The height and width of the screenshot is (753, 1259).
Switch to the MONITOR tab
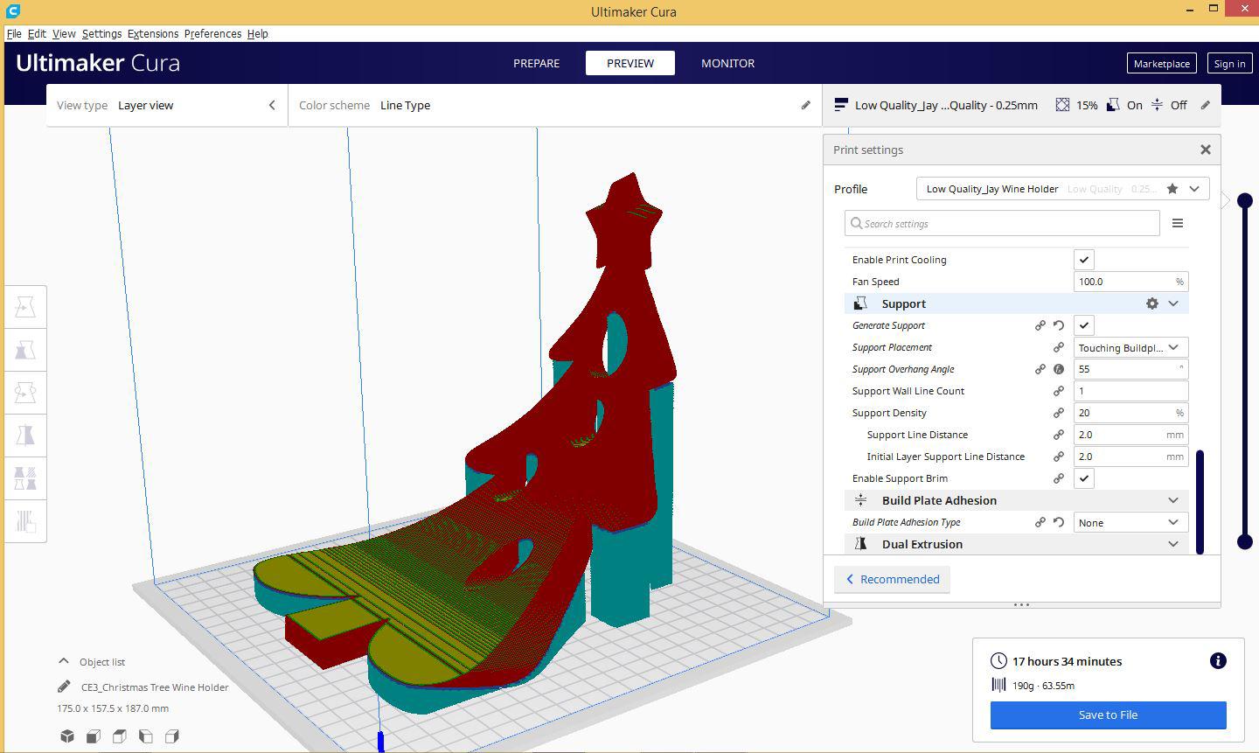point(727,63)
